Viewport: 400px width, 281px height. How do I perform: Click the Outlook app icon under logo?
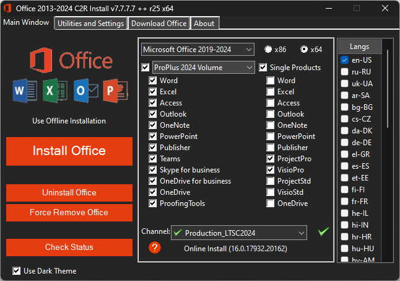click(x=86, y=91)
